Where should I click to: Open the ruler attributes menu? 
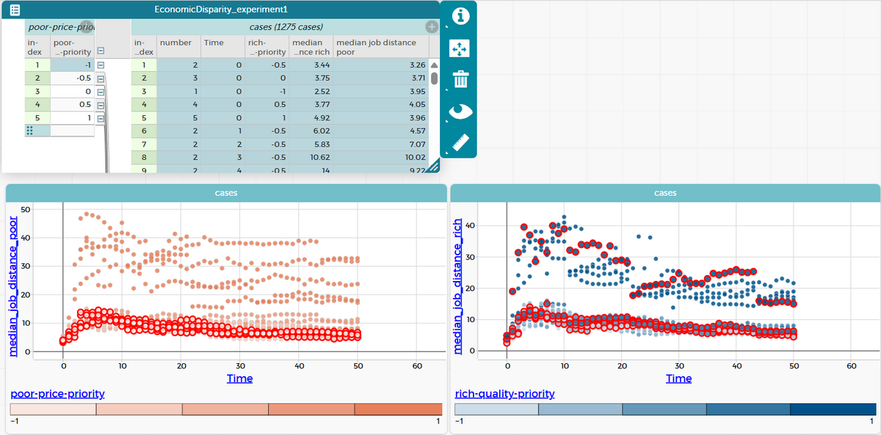click(x=460, y=141)
